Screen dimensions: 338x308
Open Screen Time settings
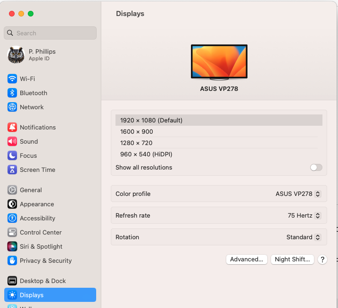pos(50,170)
